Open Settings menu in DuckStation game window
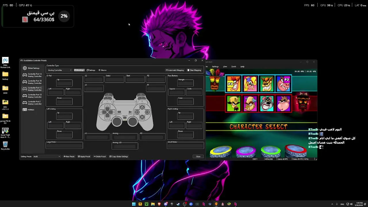The height and width of the screenshot is (207, 368). (215, 66)
